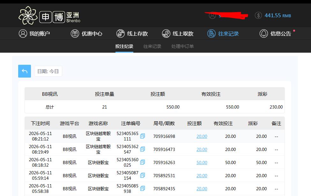Image resolution: width=311 pixels, height=196 pixels.
Task: Click the 总计 summary row label
Action: (x=49, y=107)
